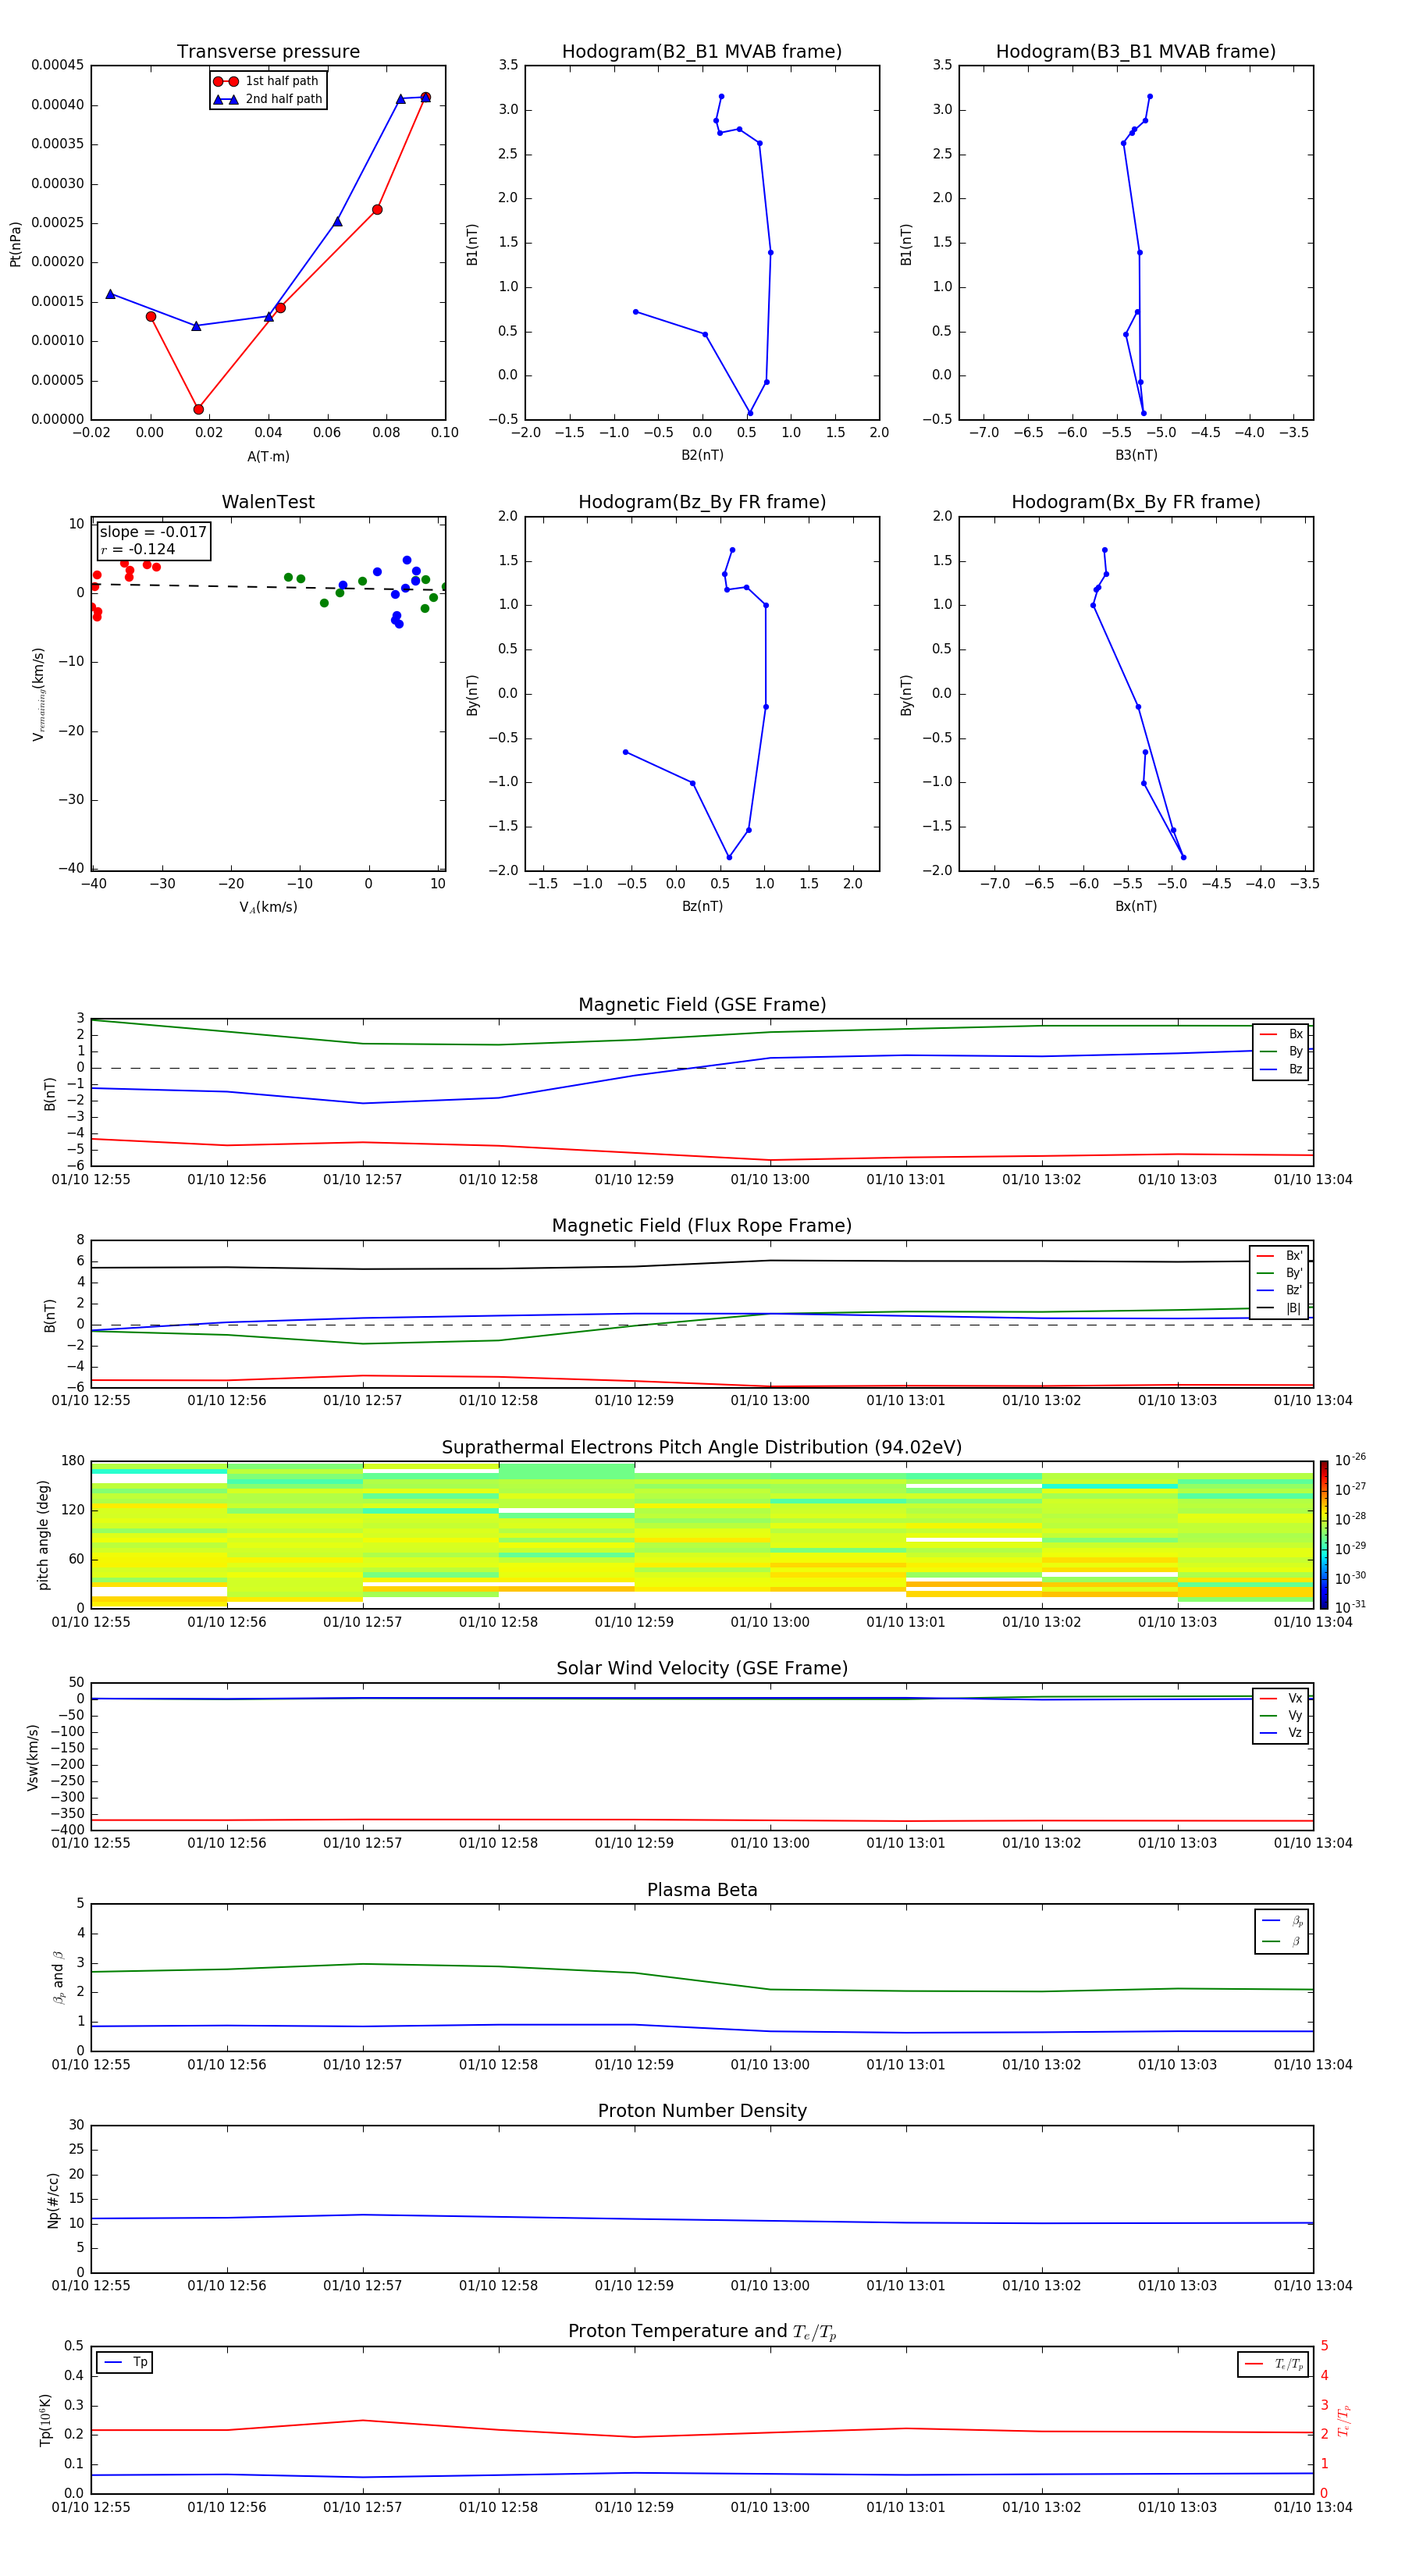Click 'Magnetic Field (GSE Frame)' title
The height and width of the screenshot is (2576, 1405).
click(x=702, y=1005)
